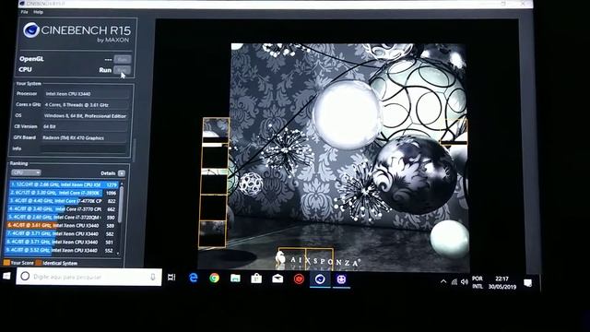
Task: Launch Google Chrome from the taskbar
Action: tap(215, 279)
